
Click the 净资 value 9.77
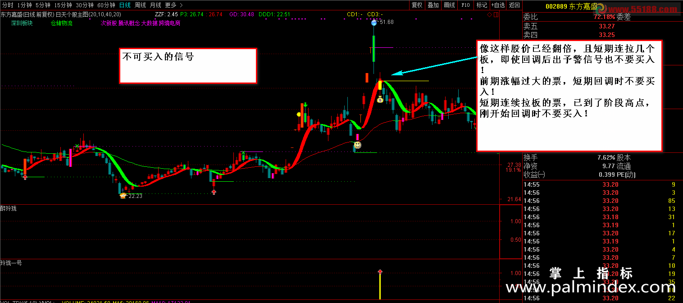click(609, 166)
